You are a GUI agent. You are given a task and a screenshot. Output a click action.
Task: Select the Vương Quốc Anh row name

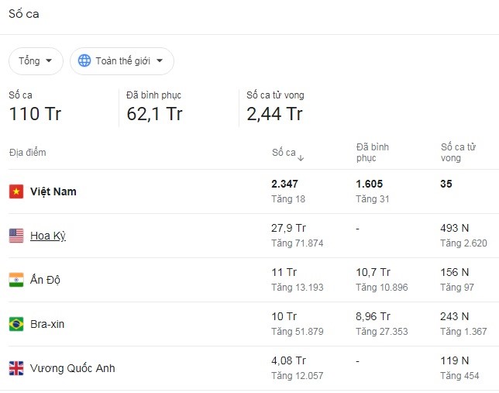coord(73,368)
